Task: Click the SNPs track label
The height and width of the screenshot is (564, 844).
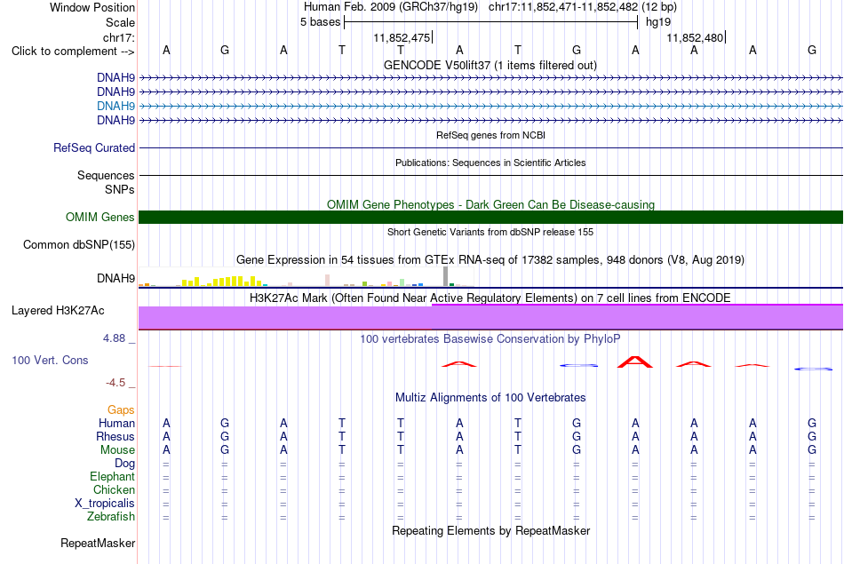Action: click(120, 189)
